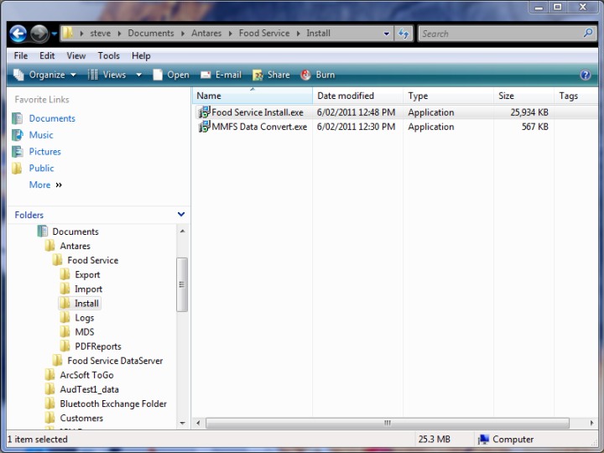Click steve in the address breadcrumb

(100, 34)
